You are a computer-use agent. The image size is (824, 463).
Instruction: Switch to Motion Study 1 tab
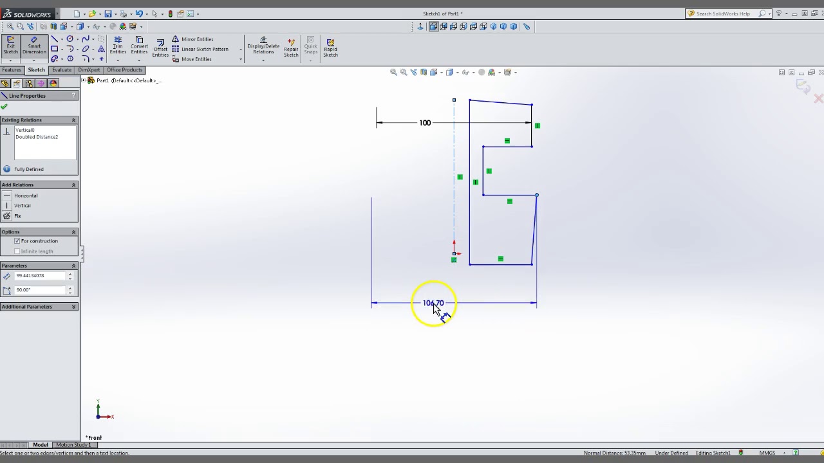click(x=73, y=445)
